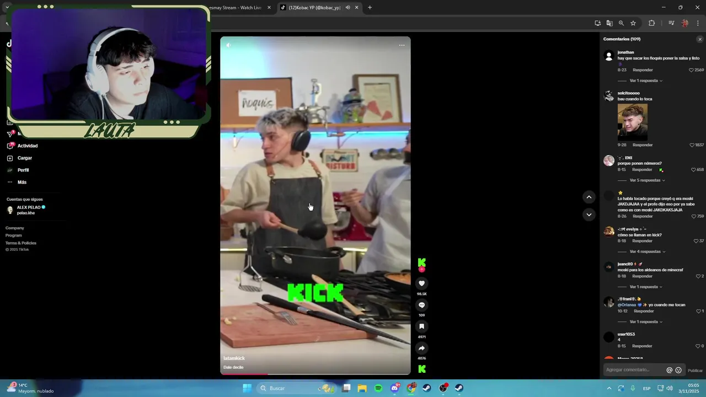
Task: Expand 'Ver 1 respuesta' under juancit0's comment
Action: pyautogui.click(x=646, y=287)
